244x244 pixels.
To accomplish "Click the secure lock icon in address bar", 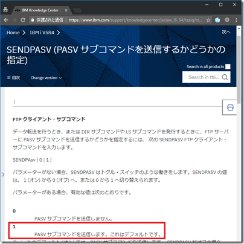I will pos(32,20).
